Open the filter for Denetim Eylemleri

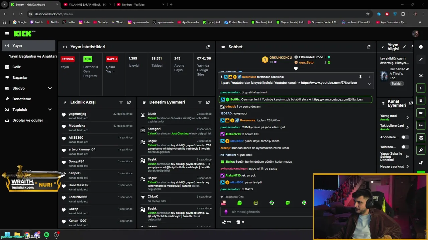tap(200, 102)
